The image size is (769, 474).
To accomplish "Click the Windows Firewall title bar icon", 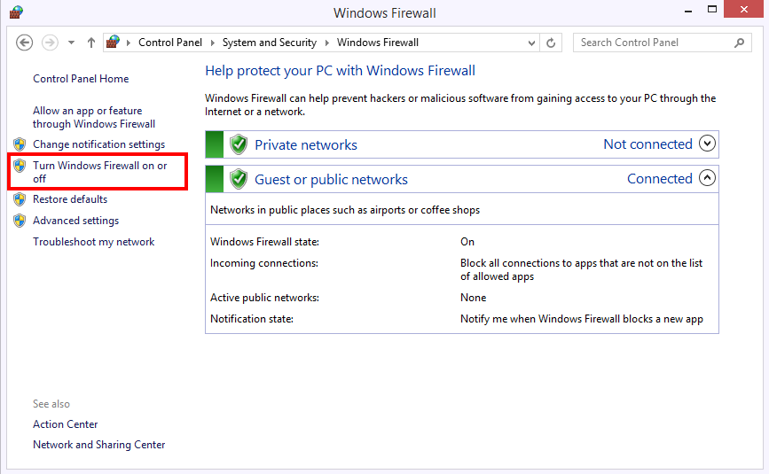I will (x=16, y=12).
